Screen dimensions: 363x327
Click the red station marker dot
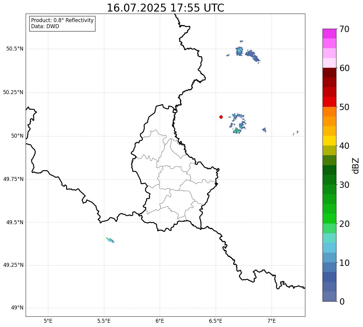click(x=221, y=117)
